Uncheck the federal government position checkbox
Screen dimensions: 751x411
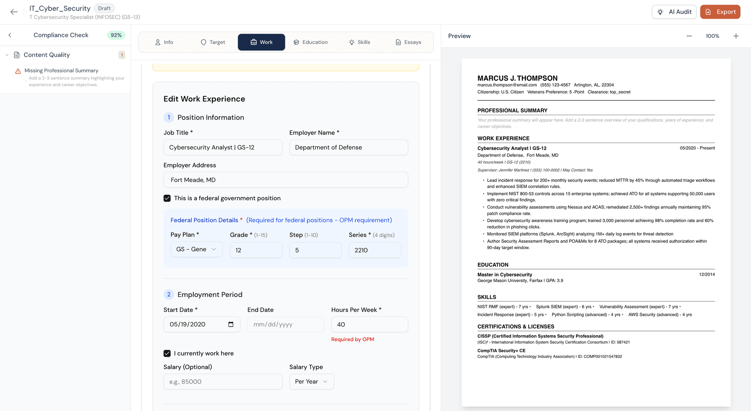point(167,198)
